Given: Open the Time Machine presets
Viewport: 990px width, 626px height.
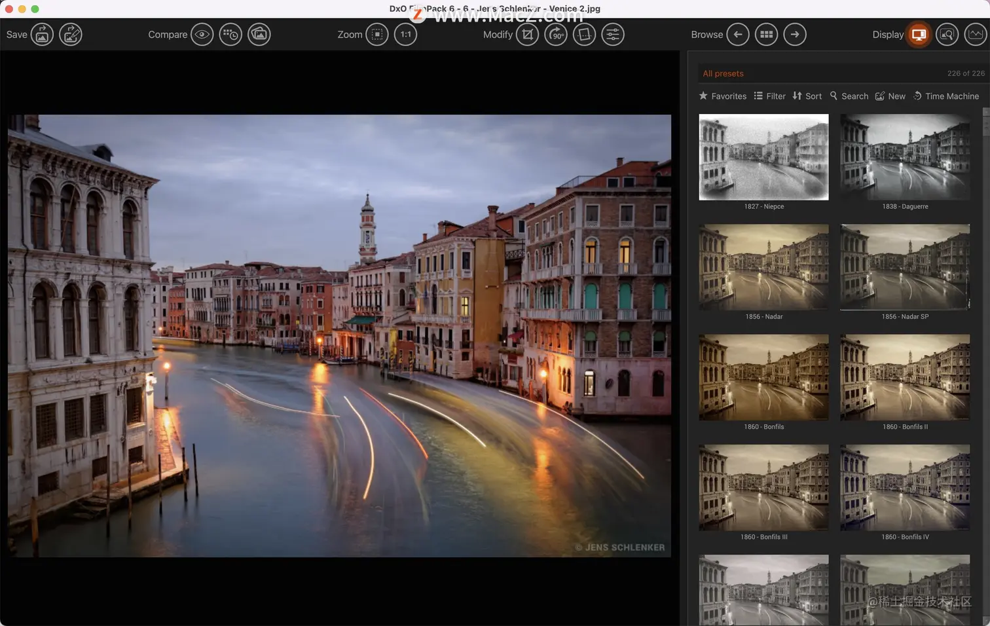Looking at the screenshot, I should pyautogui.click(x=946, y=96).
